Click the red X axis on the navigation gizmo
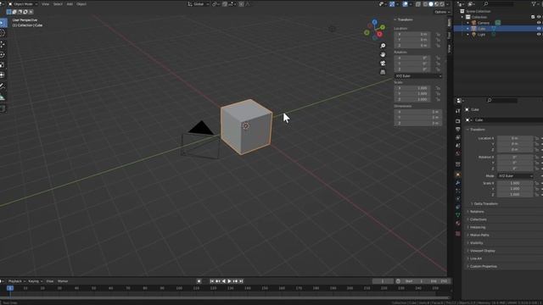Viewport: 543px width, 305px height. (x=379, y=34)
